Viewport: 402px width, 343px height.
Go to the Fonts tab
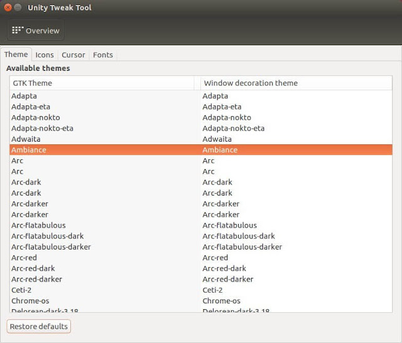(x=103, y=55)
